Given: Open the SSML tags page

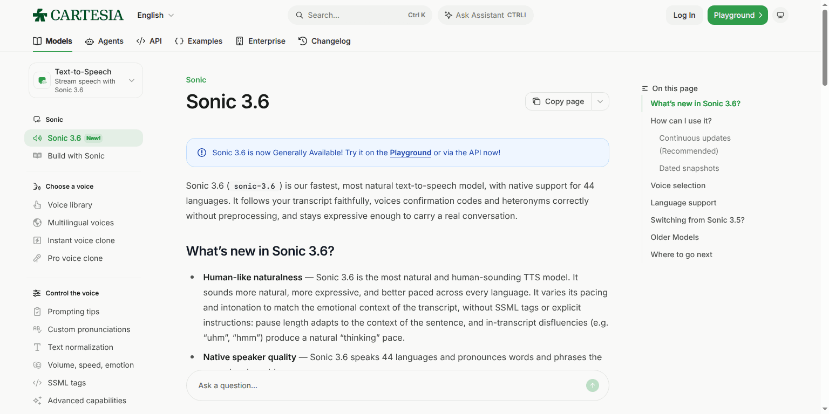Looking at the screenshot, I should click(x=84, y=383).
